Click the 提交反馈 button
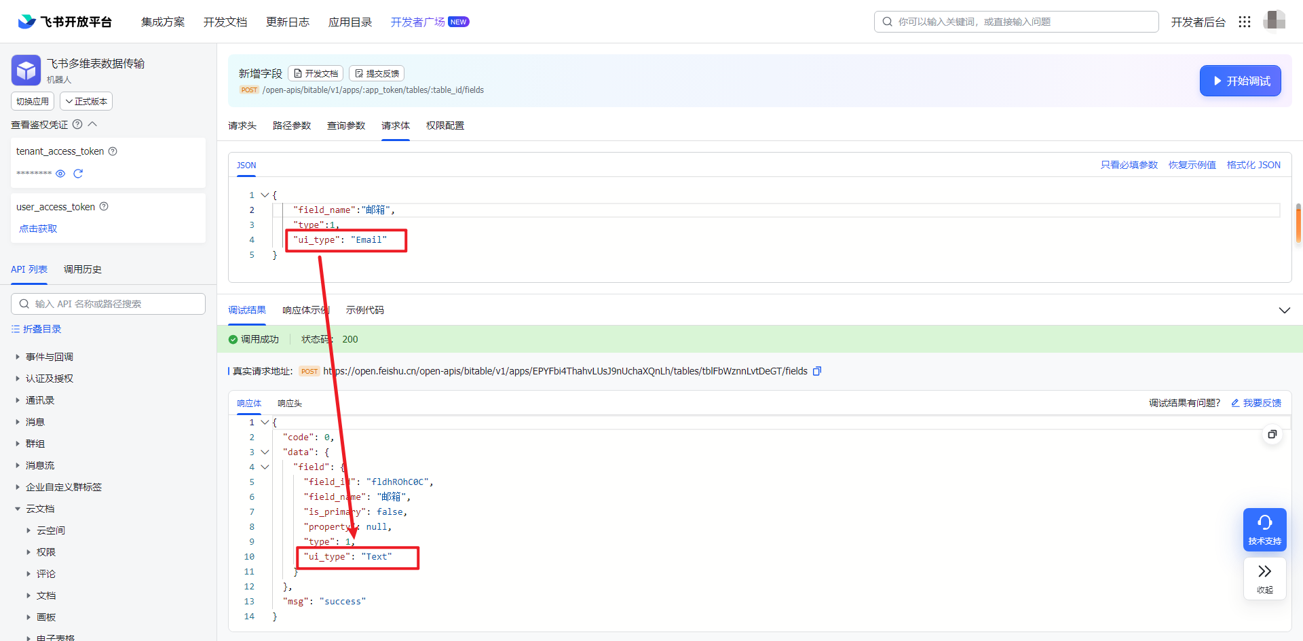This screenshot has height=641, width=1303. tap(377, 73)
